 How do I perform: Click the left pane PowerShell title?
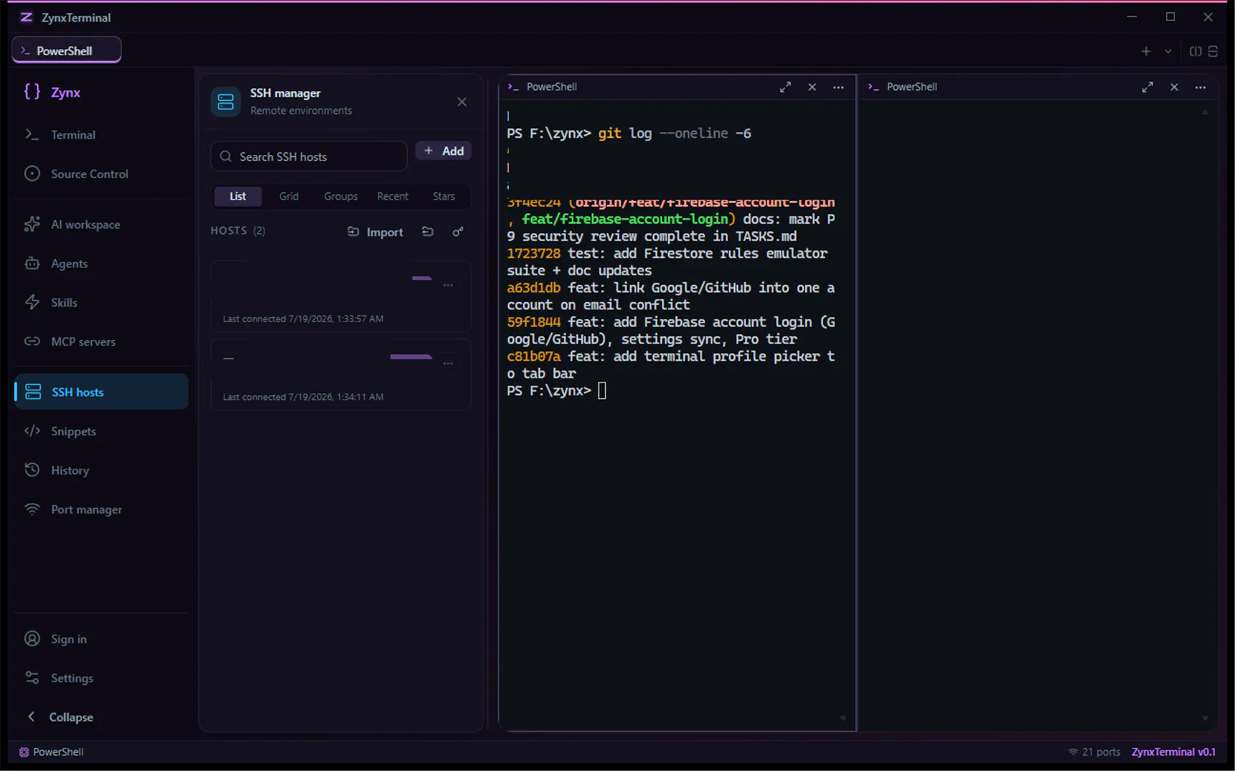coord(551,87)
